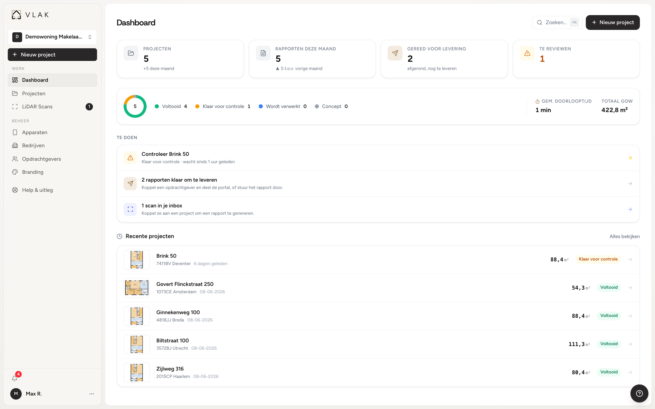The image size is (655, 409).
Task: Click the orange Klaar voor controle legend dot
Action: pyautogui.click(x=197, y=106)
